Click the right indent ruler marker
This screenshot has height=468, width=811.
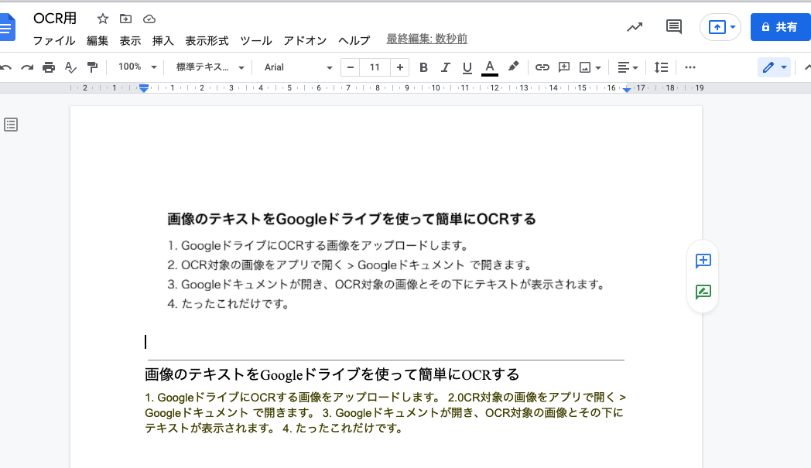(x=626, y=90)
